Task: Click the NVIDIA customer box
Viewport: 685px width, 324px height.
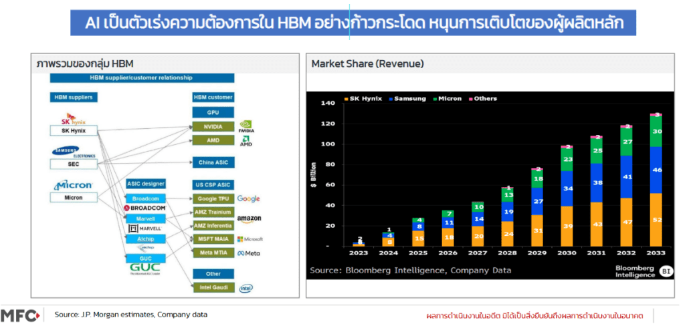Action: pos(212,126)
